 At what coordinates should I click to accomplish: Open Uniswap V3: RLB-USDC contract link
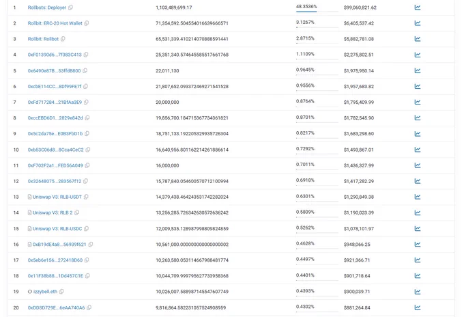point(57,228)
